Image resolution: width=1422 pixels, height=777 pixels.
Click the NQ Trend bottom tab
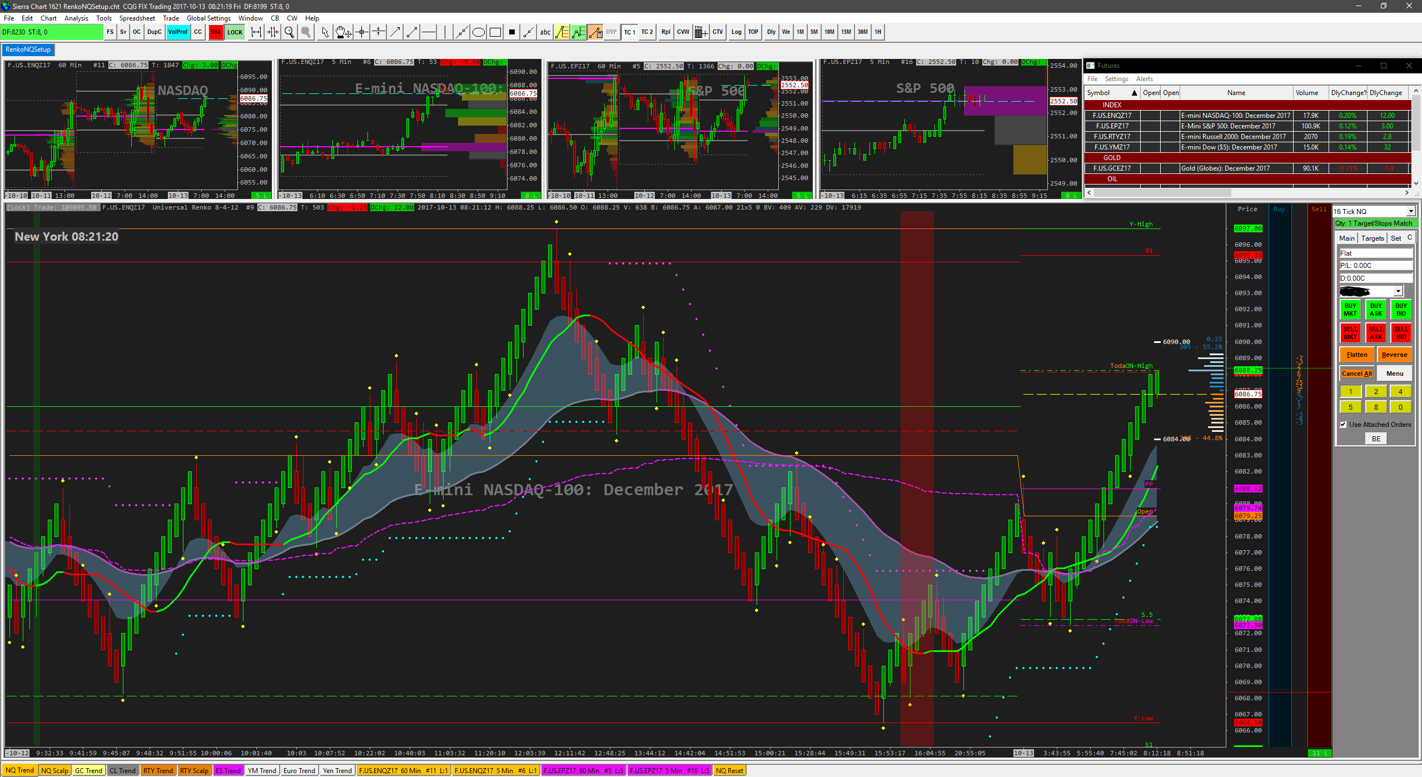(20, 770)
